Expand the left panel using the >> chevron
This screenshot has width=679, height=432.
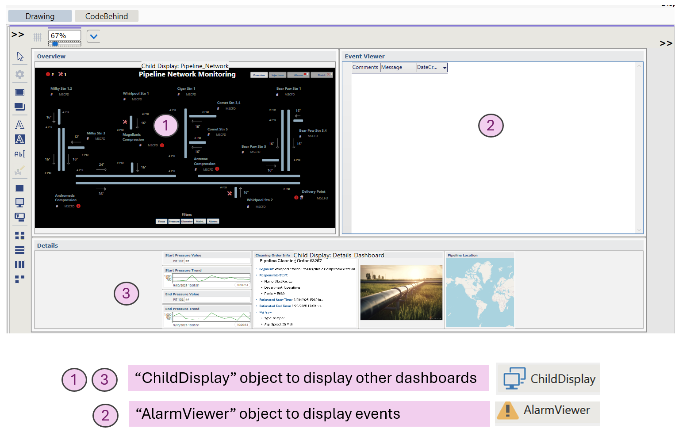click(x=18, y=34)
